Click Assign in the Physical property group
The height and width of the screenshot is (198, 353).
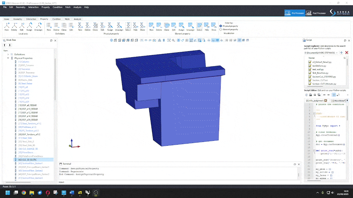(x=110, y=27)
